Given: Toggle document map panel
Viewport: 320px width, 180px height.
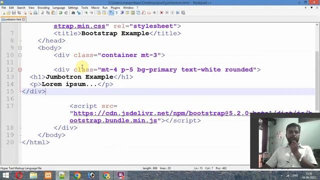Looking at the screenshot, I should click(132, 12).
